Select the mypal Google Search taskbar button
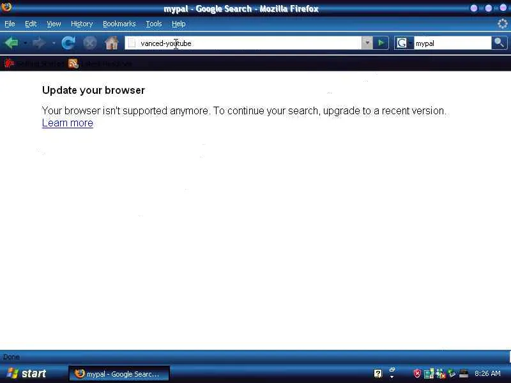 [119, 373]
